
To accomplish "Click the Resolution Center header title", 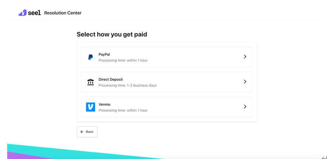I will pos(63,13).
